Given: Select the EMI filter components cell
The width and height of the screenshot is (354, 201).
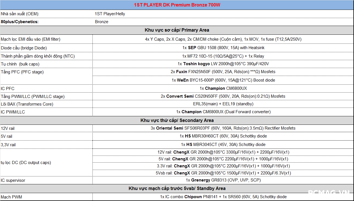Looking at the screenshot, I should (223, 39).
